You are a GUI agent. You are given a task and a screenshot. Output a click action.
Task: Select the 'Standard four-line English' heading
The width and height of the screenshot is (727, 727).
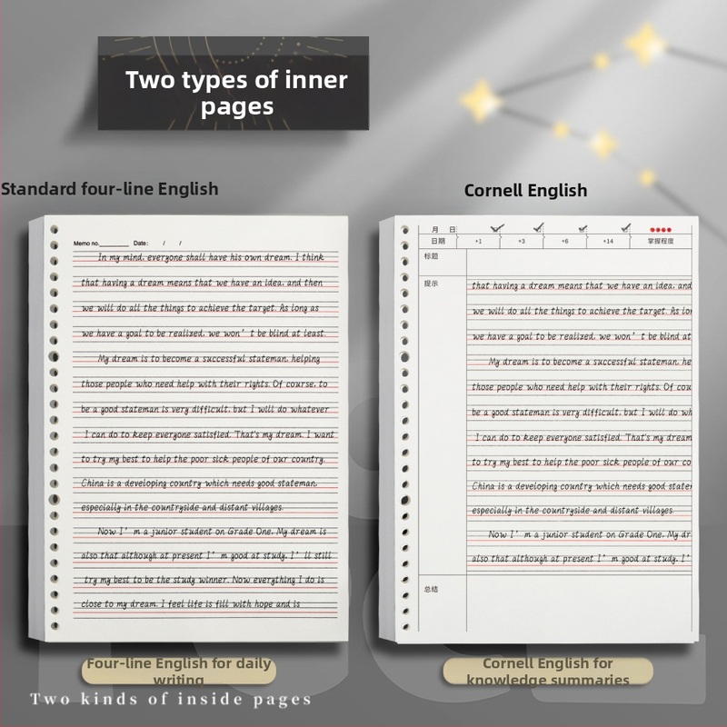[x=109, y=189]
